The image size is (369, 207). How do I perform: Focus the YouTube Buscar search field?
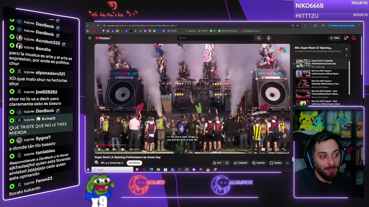tap(216, 38)
